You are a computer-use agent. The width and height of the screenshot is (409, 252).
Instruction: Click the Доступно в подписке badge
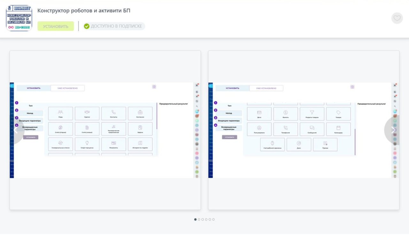point(114,26)
